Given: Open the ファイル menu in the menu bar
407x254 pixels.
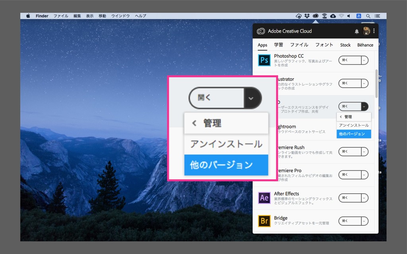Looking at the screenshot, I should [x=61, y=16].
